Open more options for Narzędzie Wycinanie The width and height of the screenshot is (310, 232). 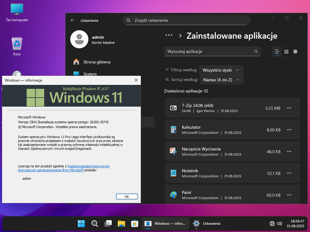click(x=289, y=151)
